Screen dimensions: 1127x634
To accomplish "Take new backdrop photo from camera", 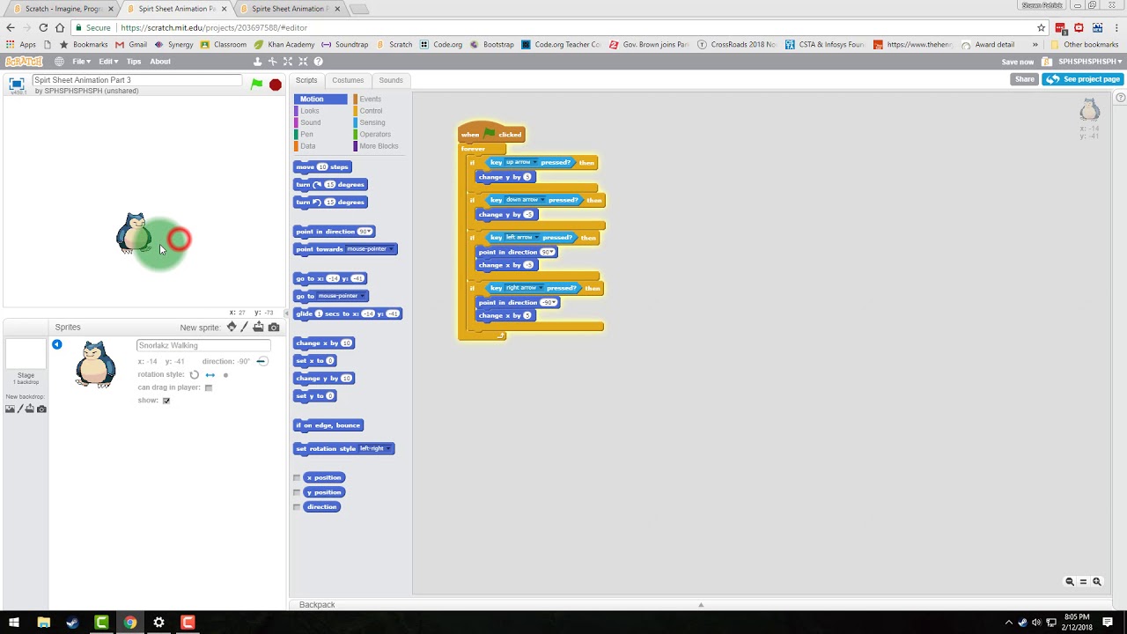I will point(41,409).
